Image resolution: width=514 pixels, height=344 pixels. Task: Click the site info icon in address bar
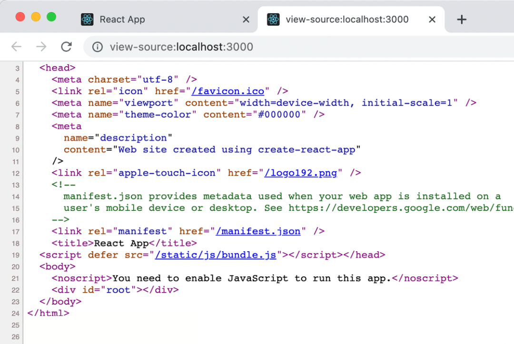(x=98, y=47)
